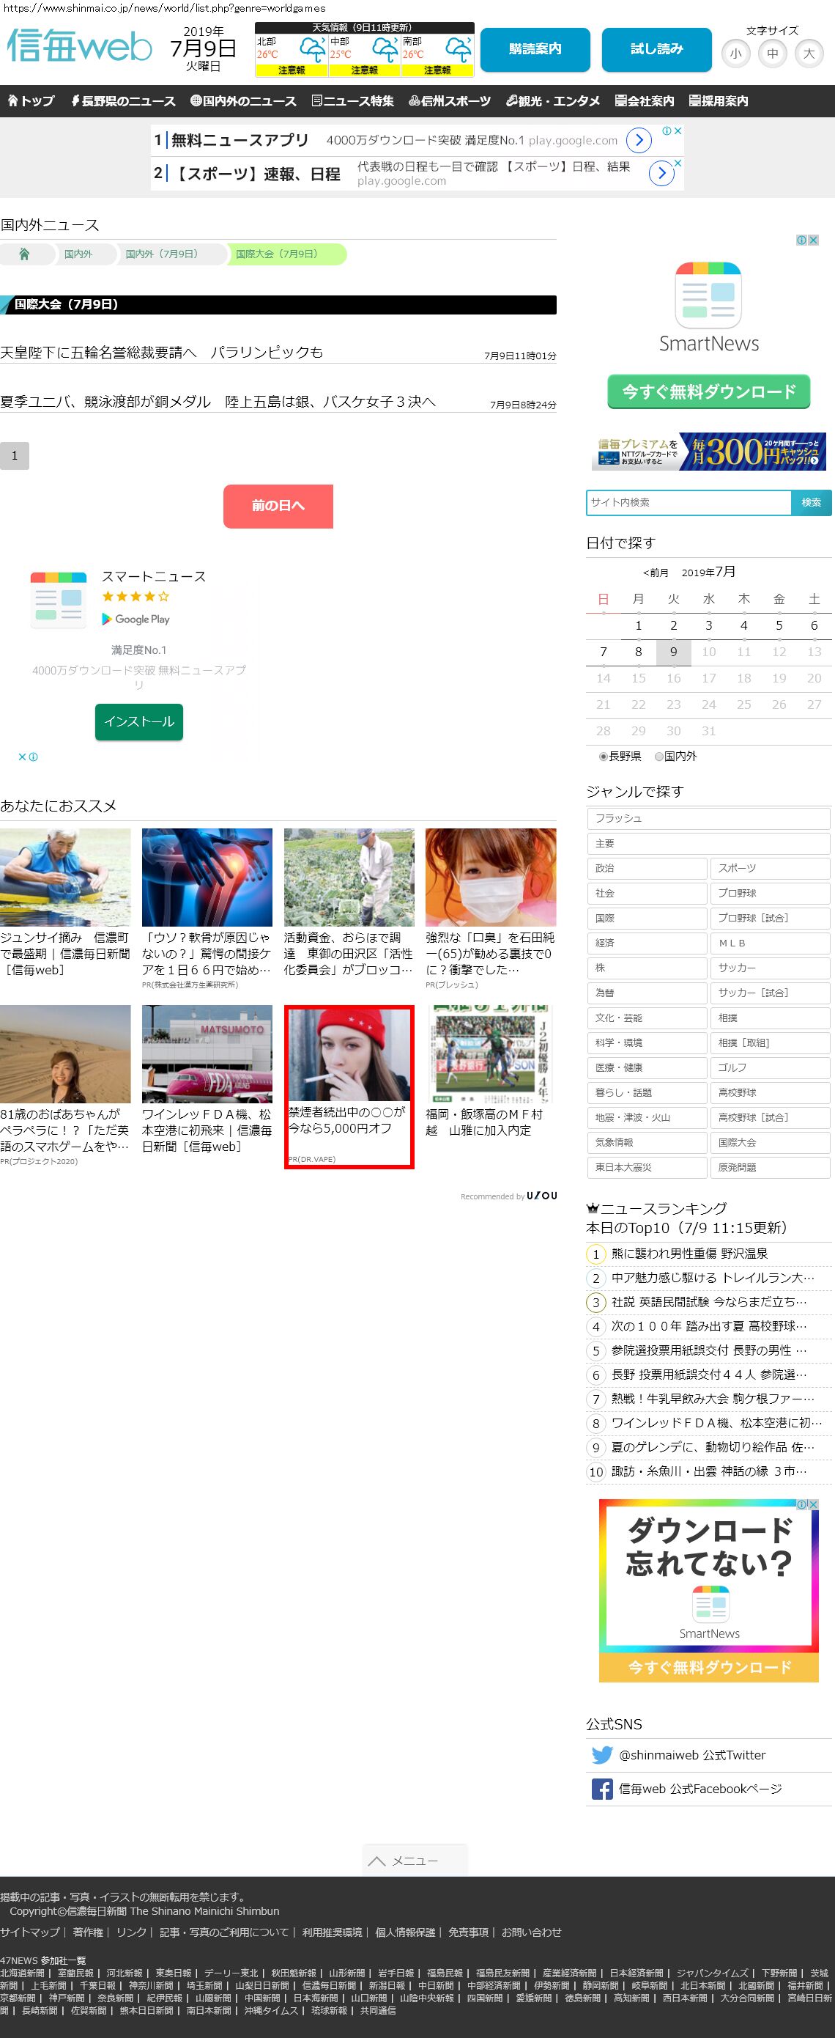Open 採用案内 navigation menu
Image resolution: width=835 pixels, height=2038 pixels.
point(718,101)
